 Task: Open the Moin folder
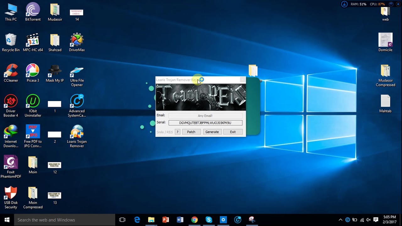coord(33,165)
